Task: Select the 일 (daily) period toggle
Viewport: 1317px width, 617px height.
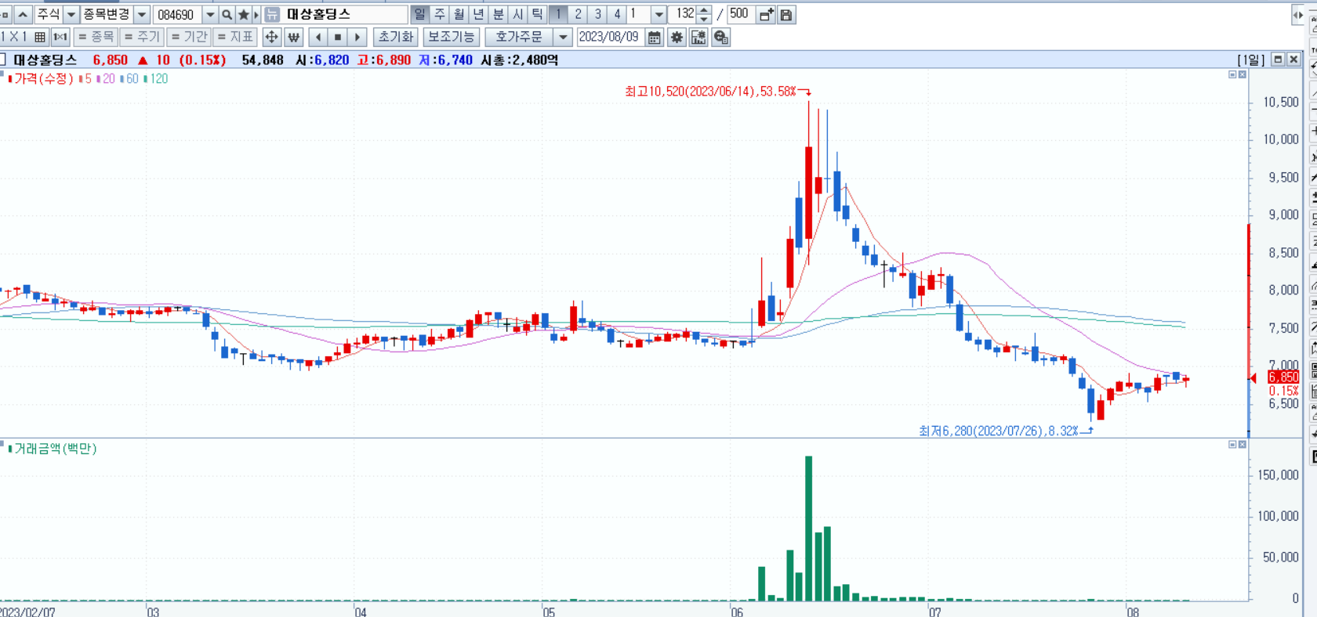Action: click(419, 14)
